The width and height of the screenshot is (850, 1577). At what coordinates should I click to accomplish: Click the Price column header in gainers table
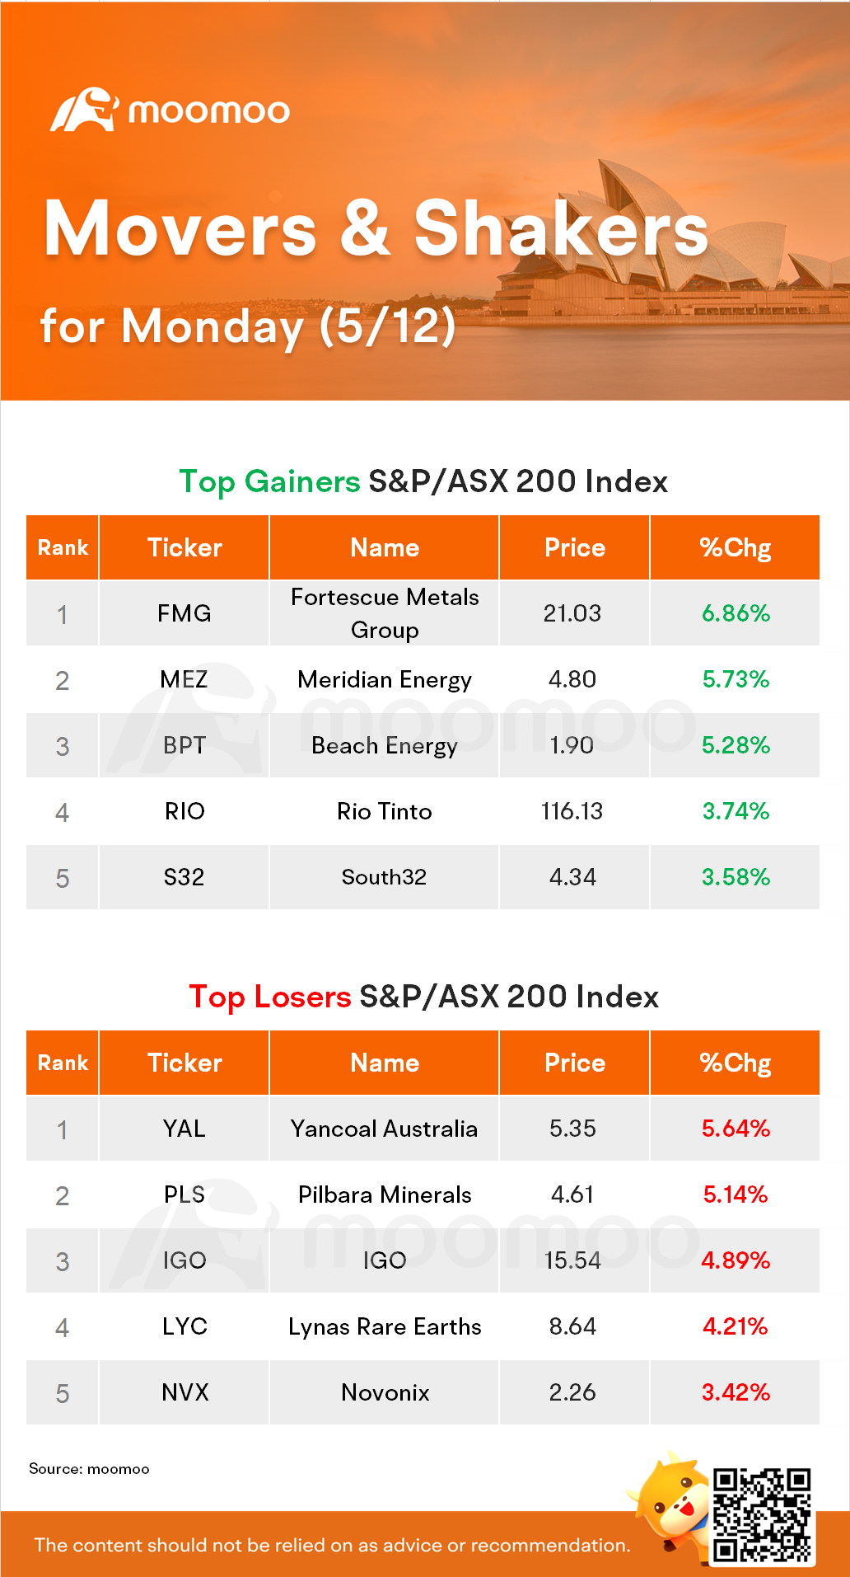[575, 548]
